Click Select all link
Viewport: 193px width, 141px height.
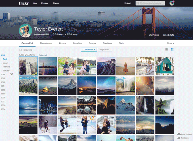(43, 55)
